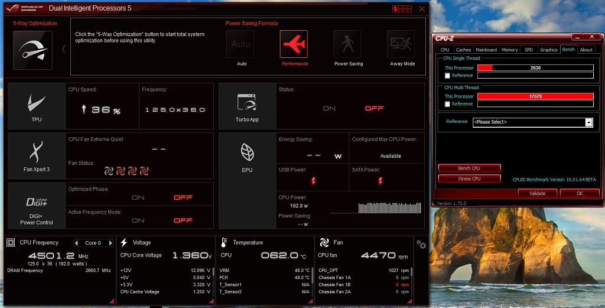Click 125.0x36.0 frequency value

[175, 110]
